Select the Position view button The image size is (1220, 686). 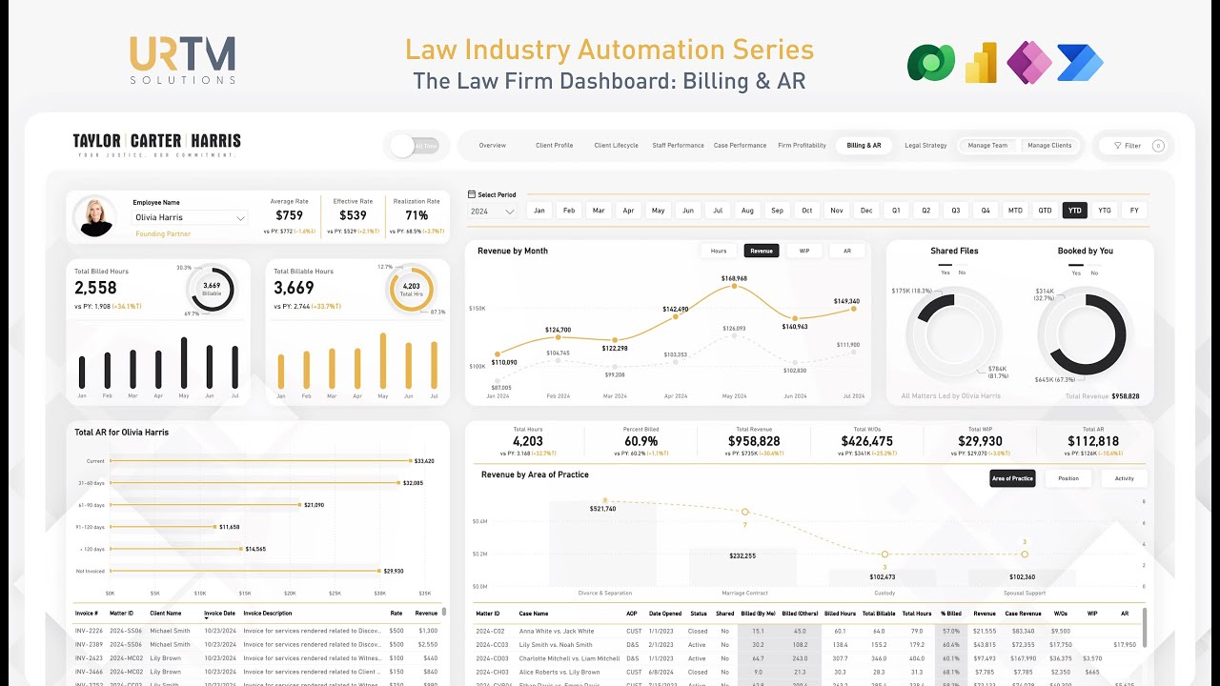[1068, 478]
